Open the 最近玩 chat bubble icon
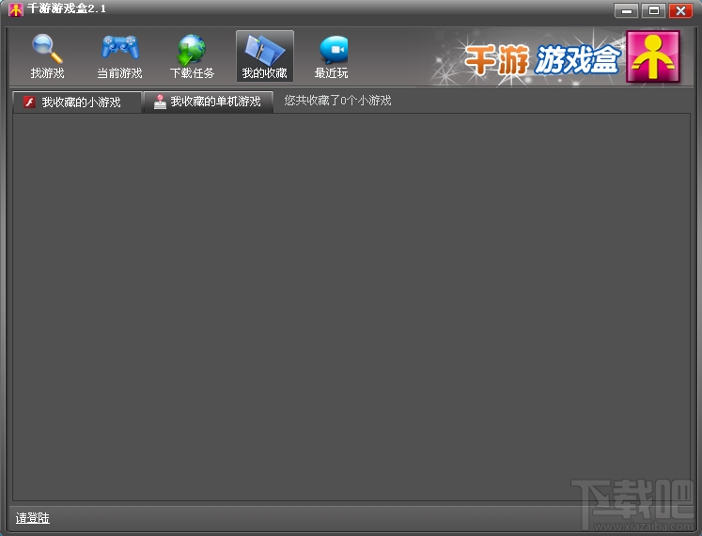This screenshot has width=702, height=536. click(x=334, y=49)
